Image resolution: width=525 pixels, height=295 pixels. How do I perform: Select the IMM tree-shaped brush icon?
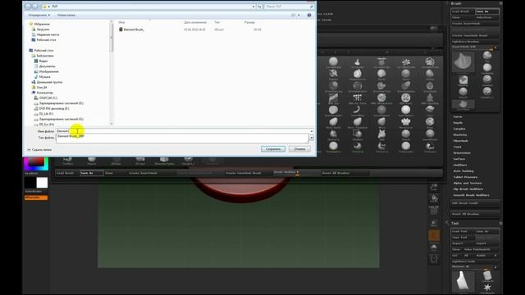pyautogui.click(x=430, y=98)
